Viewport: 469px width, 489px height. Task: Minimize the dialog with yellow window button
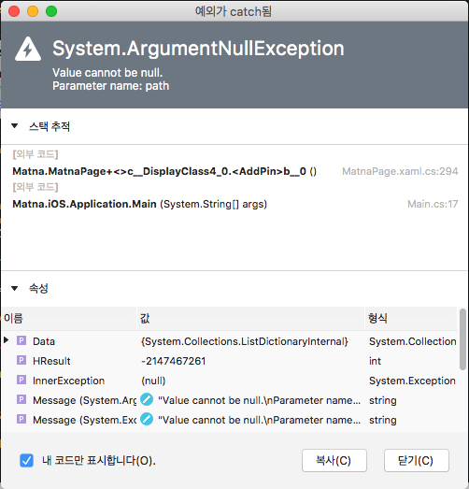point(33,11)
